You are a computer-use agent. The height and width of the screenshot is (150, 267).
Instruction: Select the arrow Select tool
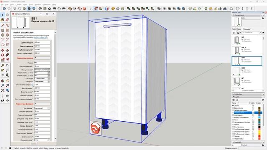[3, 15]
